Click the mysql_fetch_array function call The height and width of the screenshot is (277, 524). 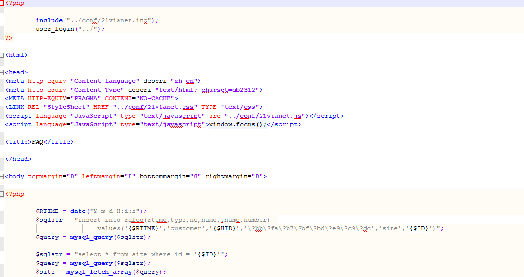pyautogui.click(x=99, y=272)
